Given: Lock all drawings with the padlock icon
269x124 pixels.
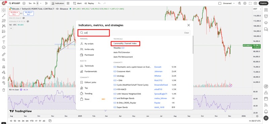Looking at the screenshot, I should 4,78.
